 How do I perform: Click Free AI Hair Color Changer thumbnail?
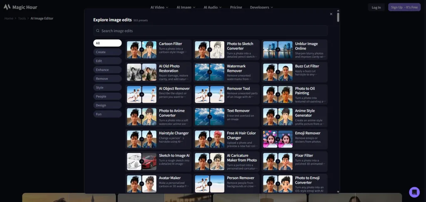(210, 139)
